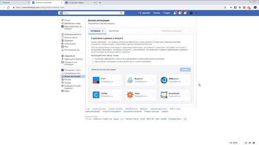
Task: Open account dropdown arrow in header
Action: 196,13
